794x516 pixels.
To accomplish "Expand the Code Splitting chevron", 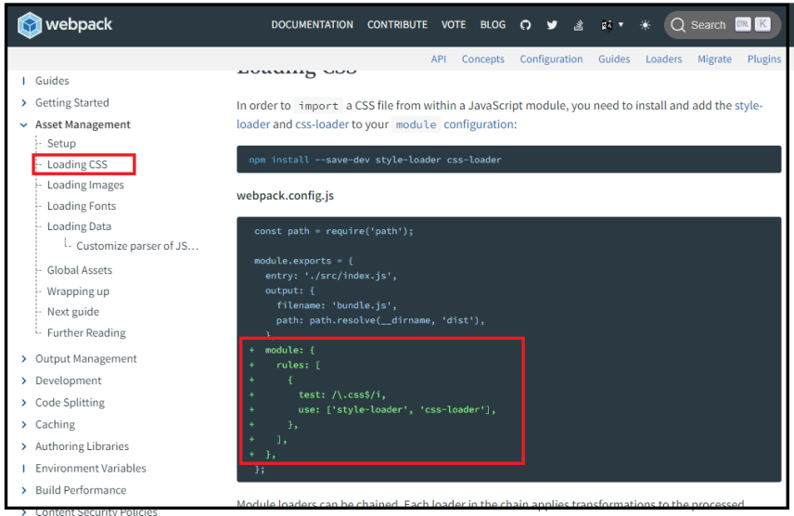I will pyautogui.click(x=24, y=403).
